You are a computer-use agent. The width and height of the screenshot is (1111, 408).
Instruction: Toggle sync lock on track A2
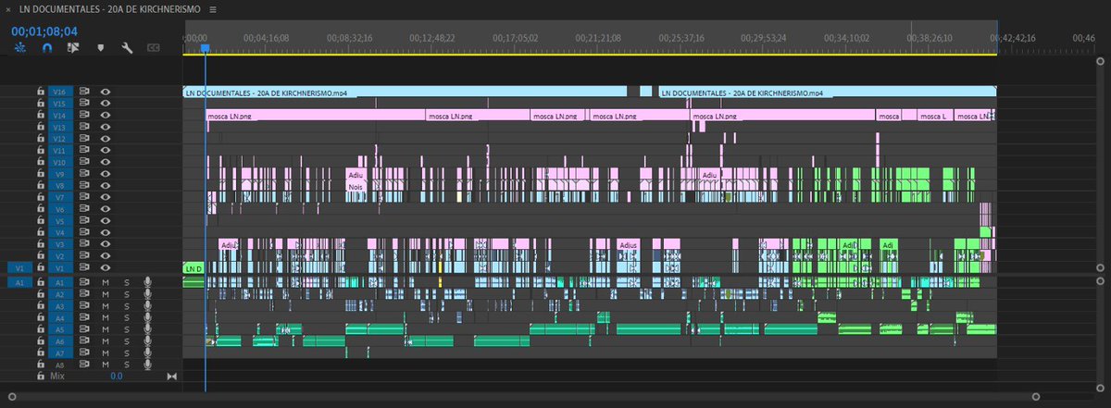[84, 294]
